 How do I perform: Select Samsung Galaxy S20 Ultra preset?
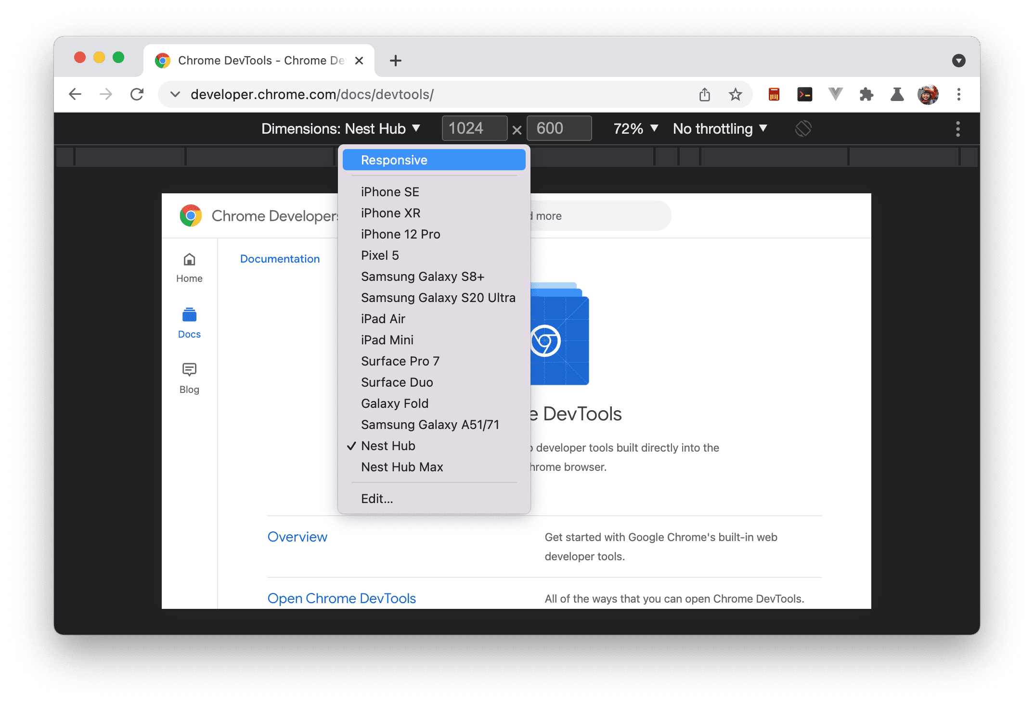click(436, 298)
